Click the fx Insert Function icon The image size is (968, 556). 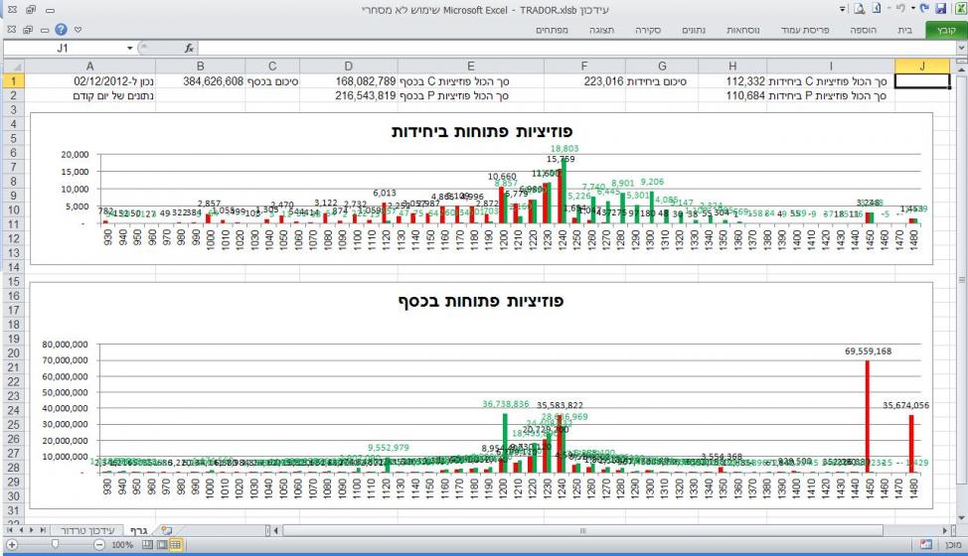190,48
